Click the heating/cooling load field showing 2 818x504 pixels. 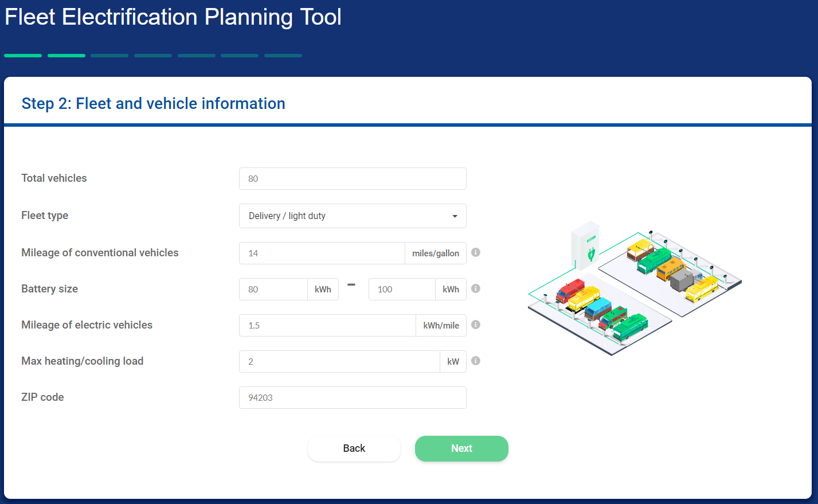coord(339,361)
